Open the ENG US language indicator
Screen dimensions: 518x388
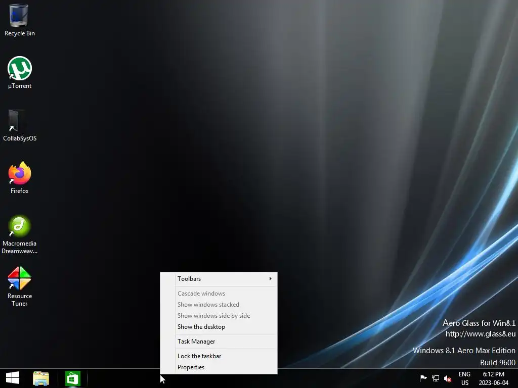464,378
